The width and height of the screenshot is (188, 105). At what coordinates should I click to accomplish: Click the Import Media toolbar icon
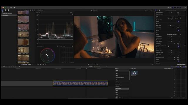point(8,8)
